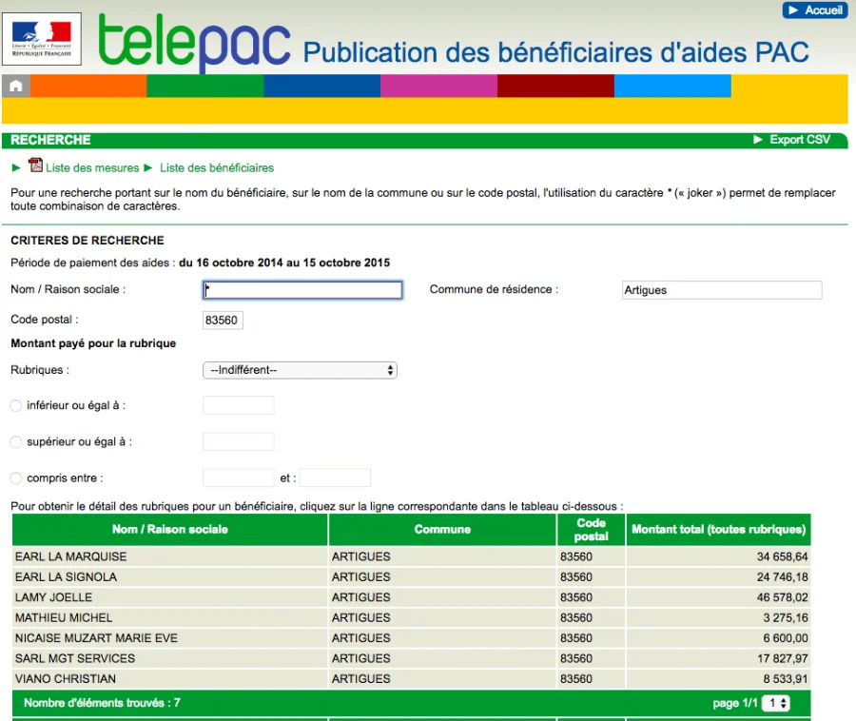856x721 pixels.
Task: Click the amount 46 578,02
Action: [783, 597]
